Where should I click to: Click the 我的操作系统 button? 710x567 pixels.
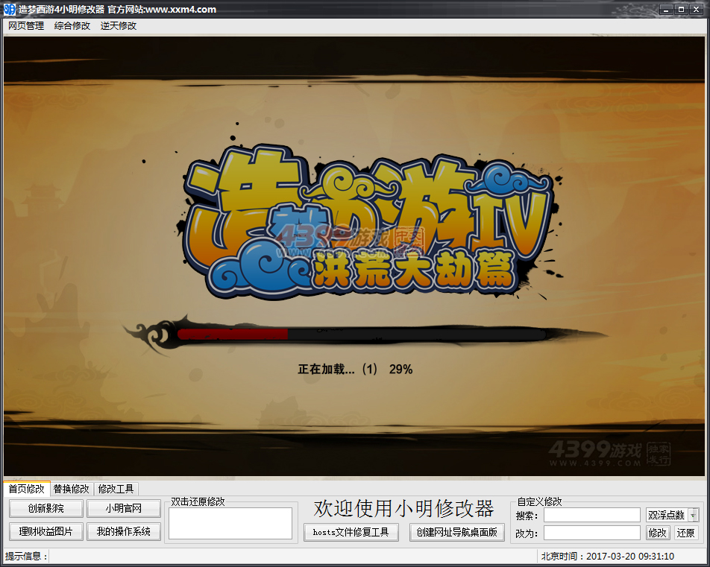(124, 531)
